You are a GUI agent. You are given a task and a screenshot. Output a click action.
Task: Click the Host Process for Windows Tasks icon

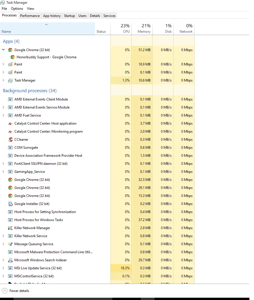pyautogui.click(x=10, y=220)
